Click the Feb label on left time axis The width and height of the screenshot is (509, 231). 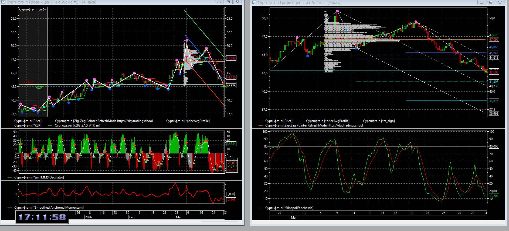pyautogui.click(x=132, y=217)
